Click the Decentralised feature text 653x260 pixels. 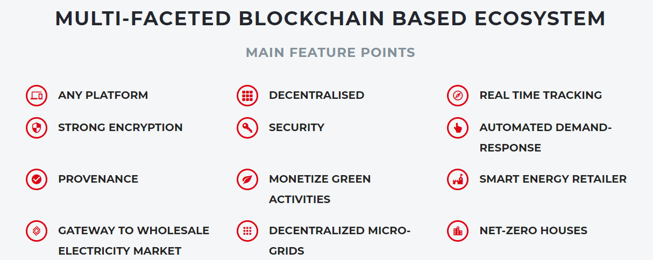(316, 95)
